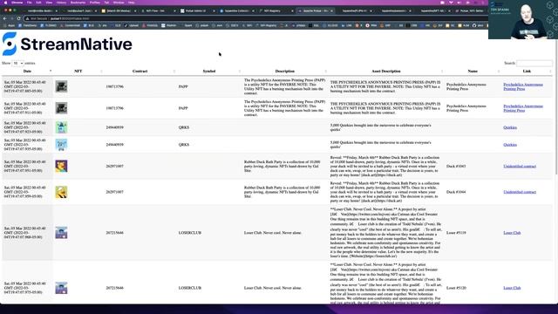Open the Show entries dropdown
Screen dimensions: 558x314
[17, 64]
